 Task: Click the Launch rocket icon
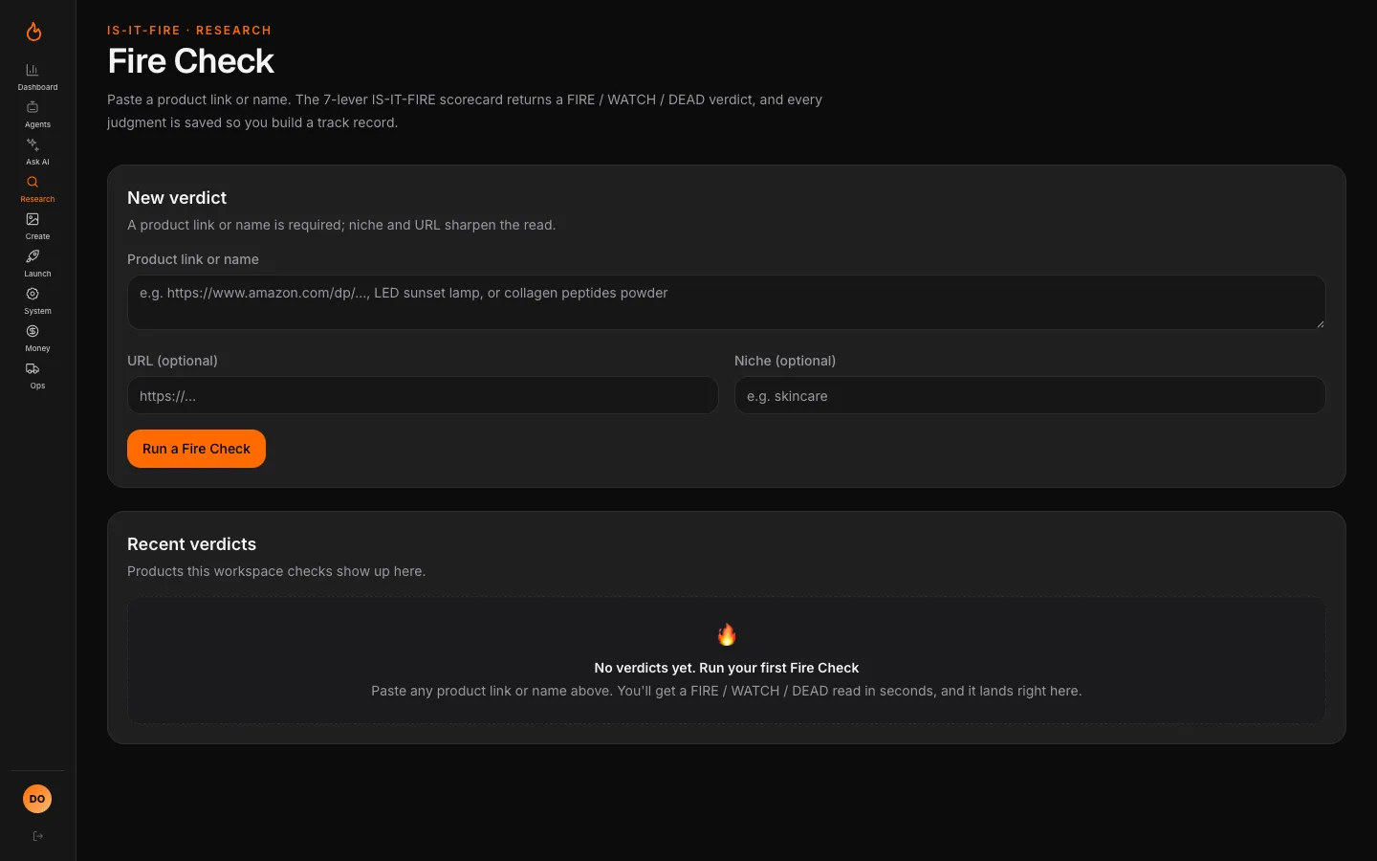coord(33,256)
